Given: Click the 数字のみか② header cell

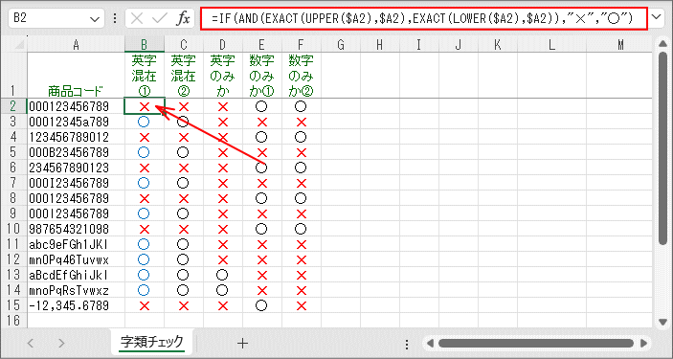Looking at the screenshot, I should coord(301,76).
